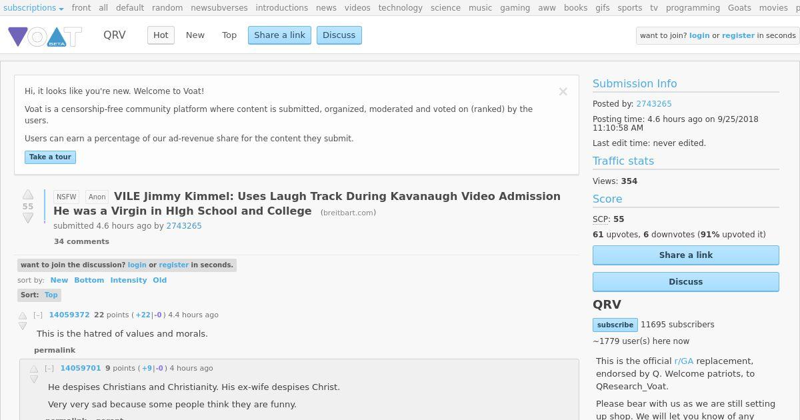Viewport: 800px width, 420px height.
Task: Open the front link in top bar
Action: tap(81, 8)
